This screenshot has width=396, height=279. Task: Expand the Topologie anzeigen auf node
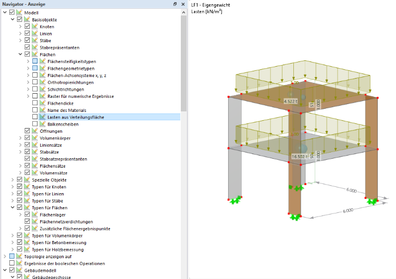click(5, 256)
